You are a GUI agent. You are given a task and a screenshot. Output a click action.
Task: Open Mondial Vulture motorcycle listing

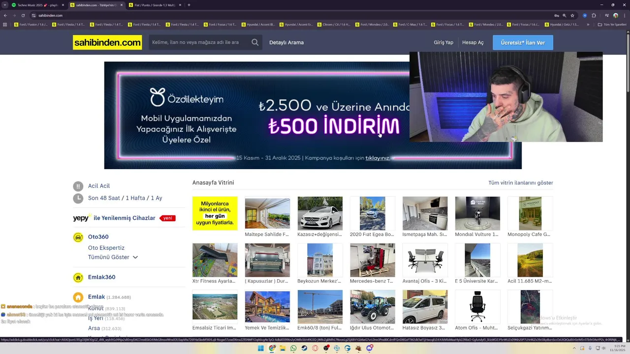pyautogui.click(x=477, y=213)
